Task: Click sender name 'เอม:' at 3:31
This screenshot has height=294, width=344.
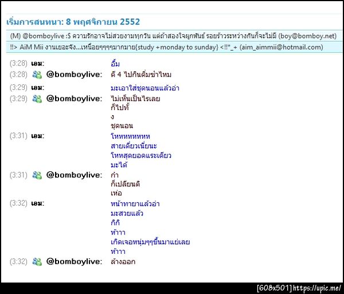Action: (x=37, y=136)
